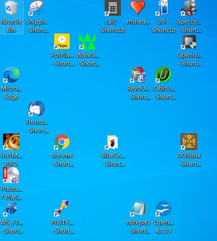This screenshot has height=241, width=217.
Task: Click the 'OpenH... - Short...' label text
Action: (189, 59)
